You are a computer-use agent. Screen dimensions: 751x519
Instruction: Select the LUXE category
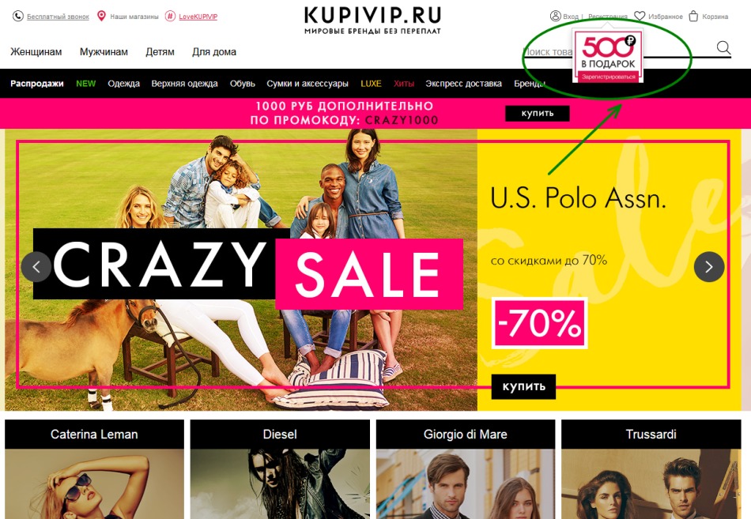[371, 83]
